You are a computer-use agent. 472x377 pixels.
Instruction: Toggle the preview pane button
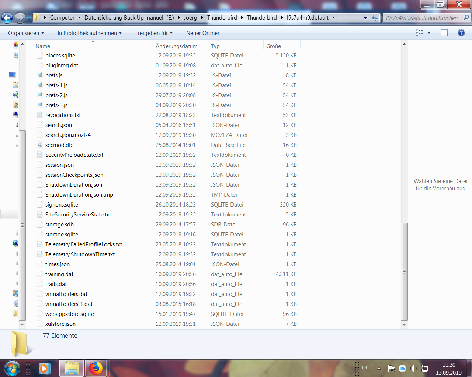click(x=444, y=33)
